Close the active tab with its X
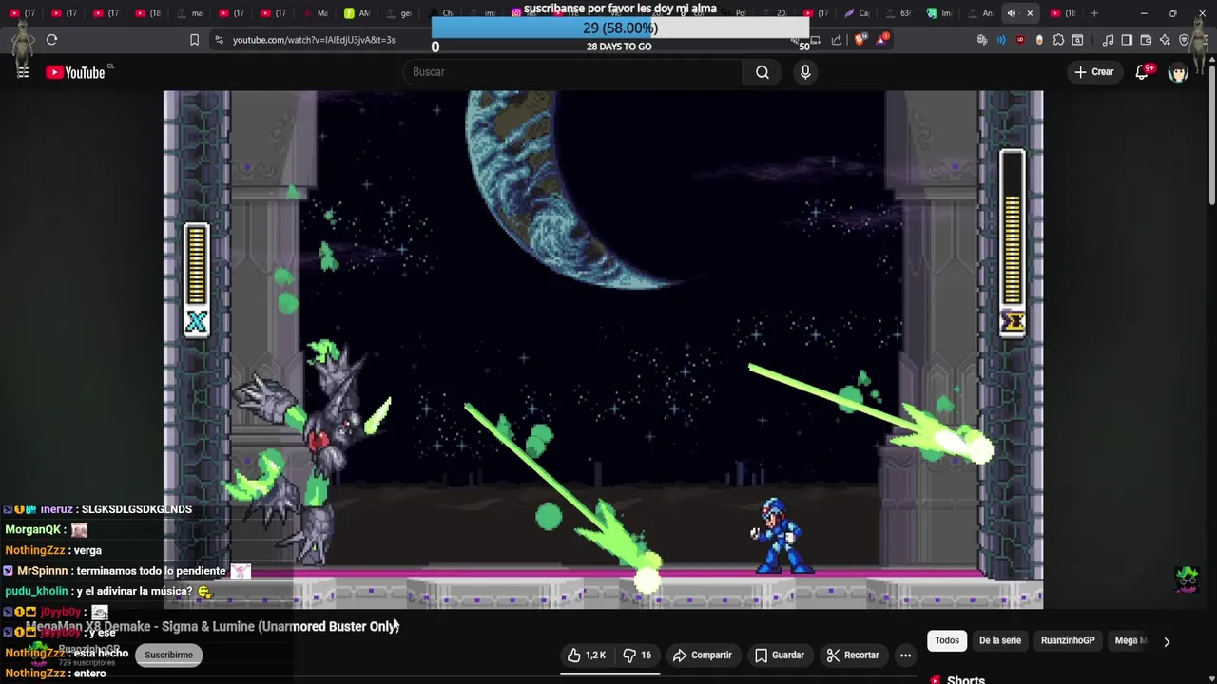Image resolution: width=1217 pixels, height=684 pixels. tap(1030, 13)
